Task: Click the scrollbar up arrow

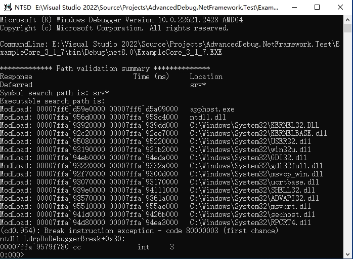Action: pos(347,20)
